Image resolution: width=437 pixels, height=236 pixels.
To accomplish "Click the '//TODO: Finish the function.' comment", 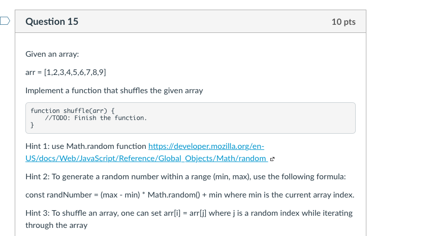I will pos(96,118).
